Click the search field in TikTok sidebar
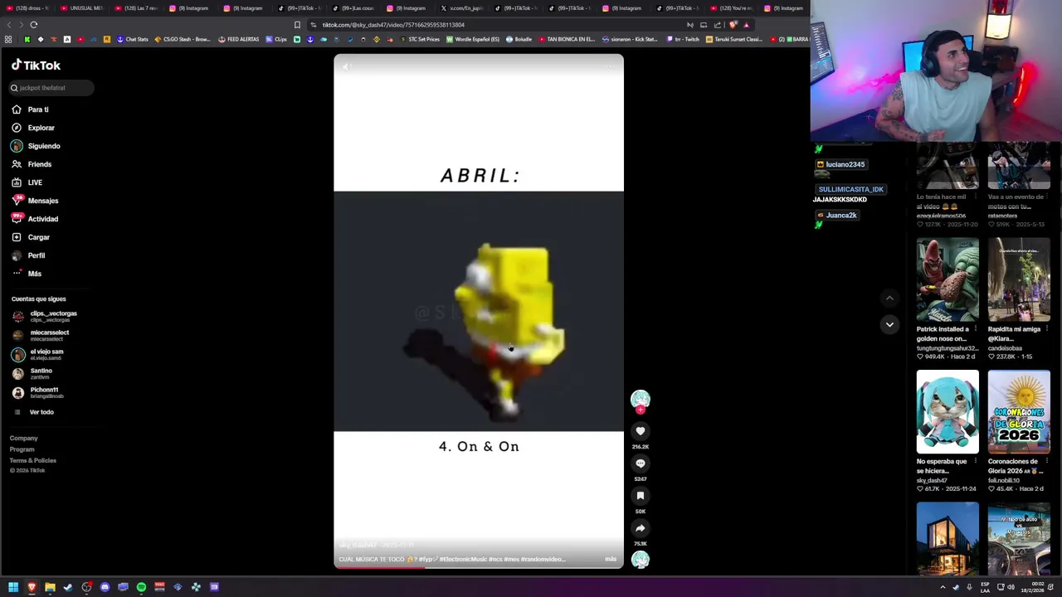The height and width of the screenshot is (597, 1062). pyautogui.click(x=51, y=88)
